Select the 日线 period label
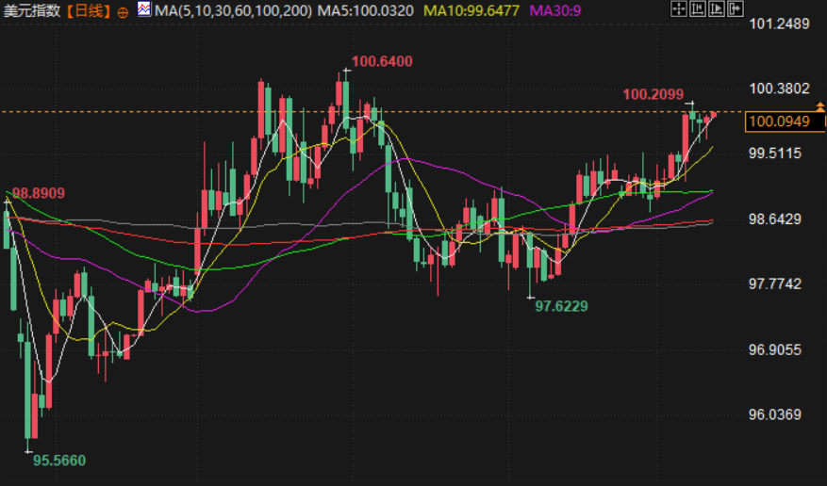The image size is (827, 486). click(90, 10)
